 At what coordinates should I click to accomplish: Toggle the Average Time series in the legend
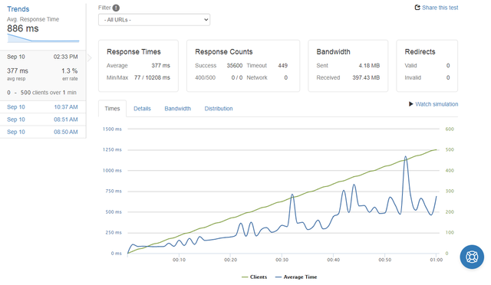[x=296, y=277]
